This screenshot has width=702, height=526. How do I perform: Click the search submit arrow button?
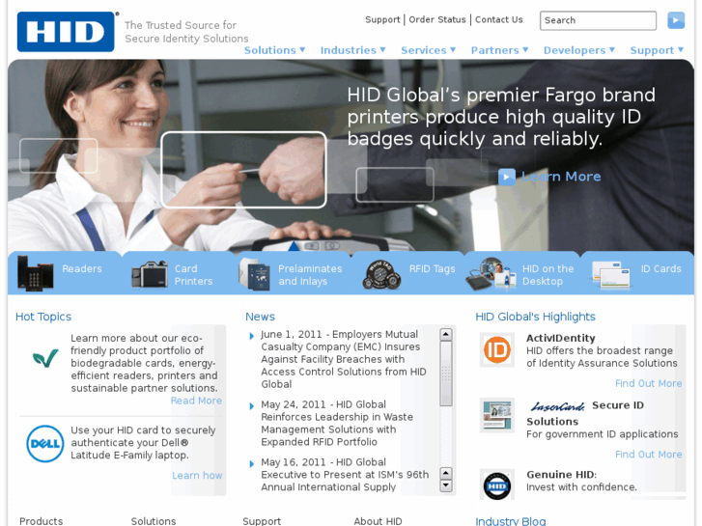pos(676,20)
